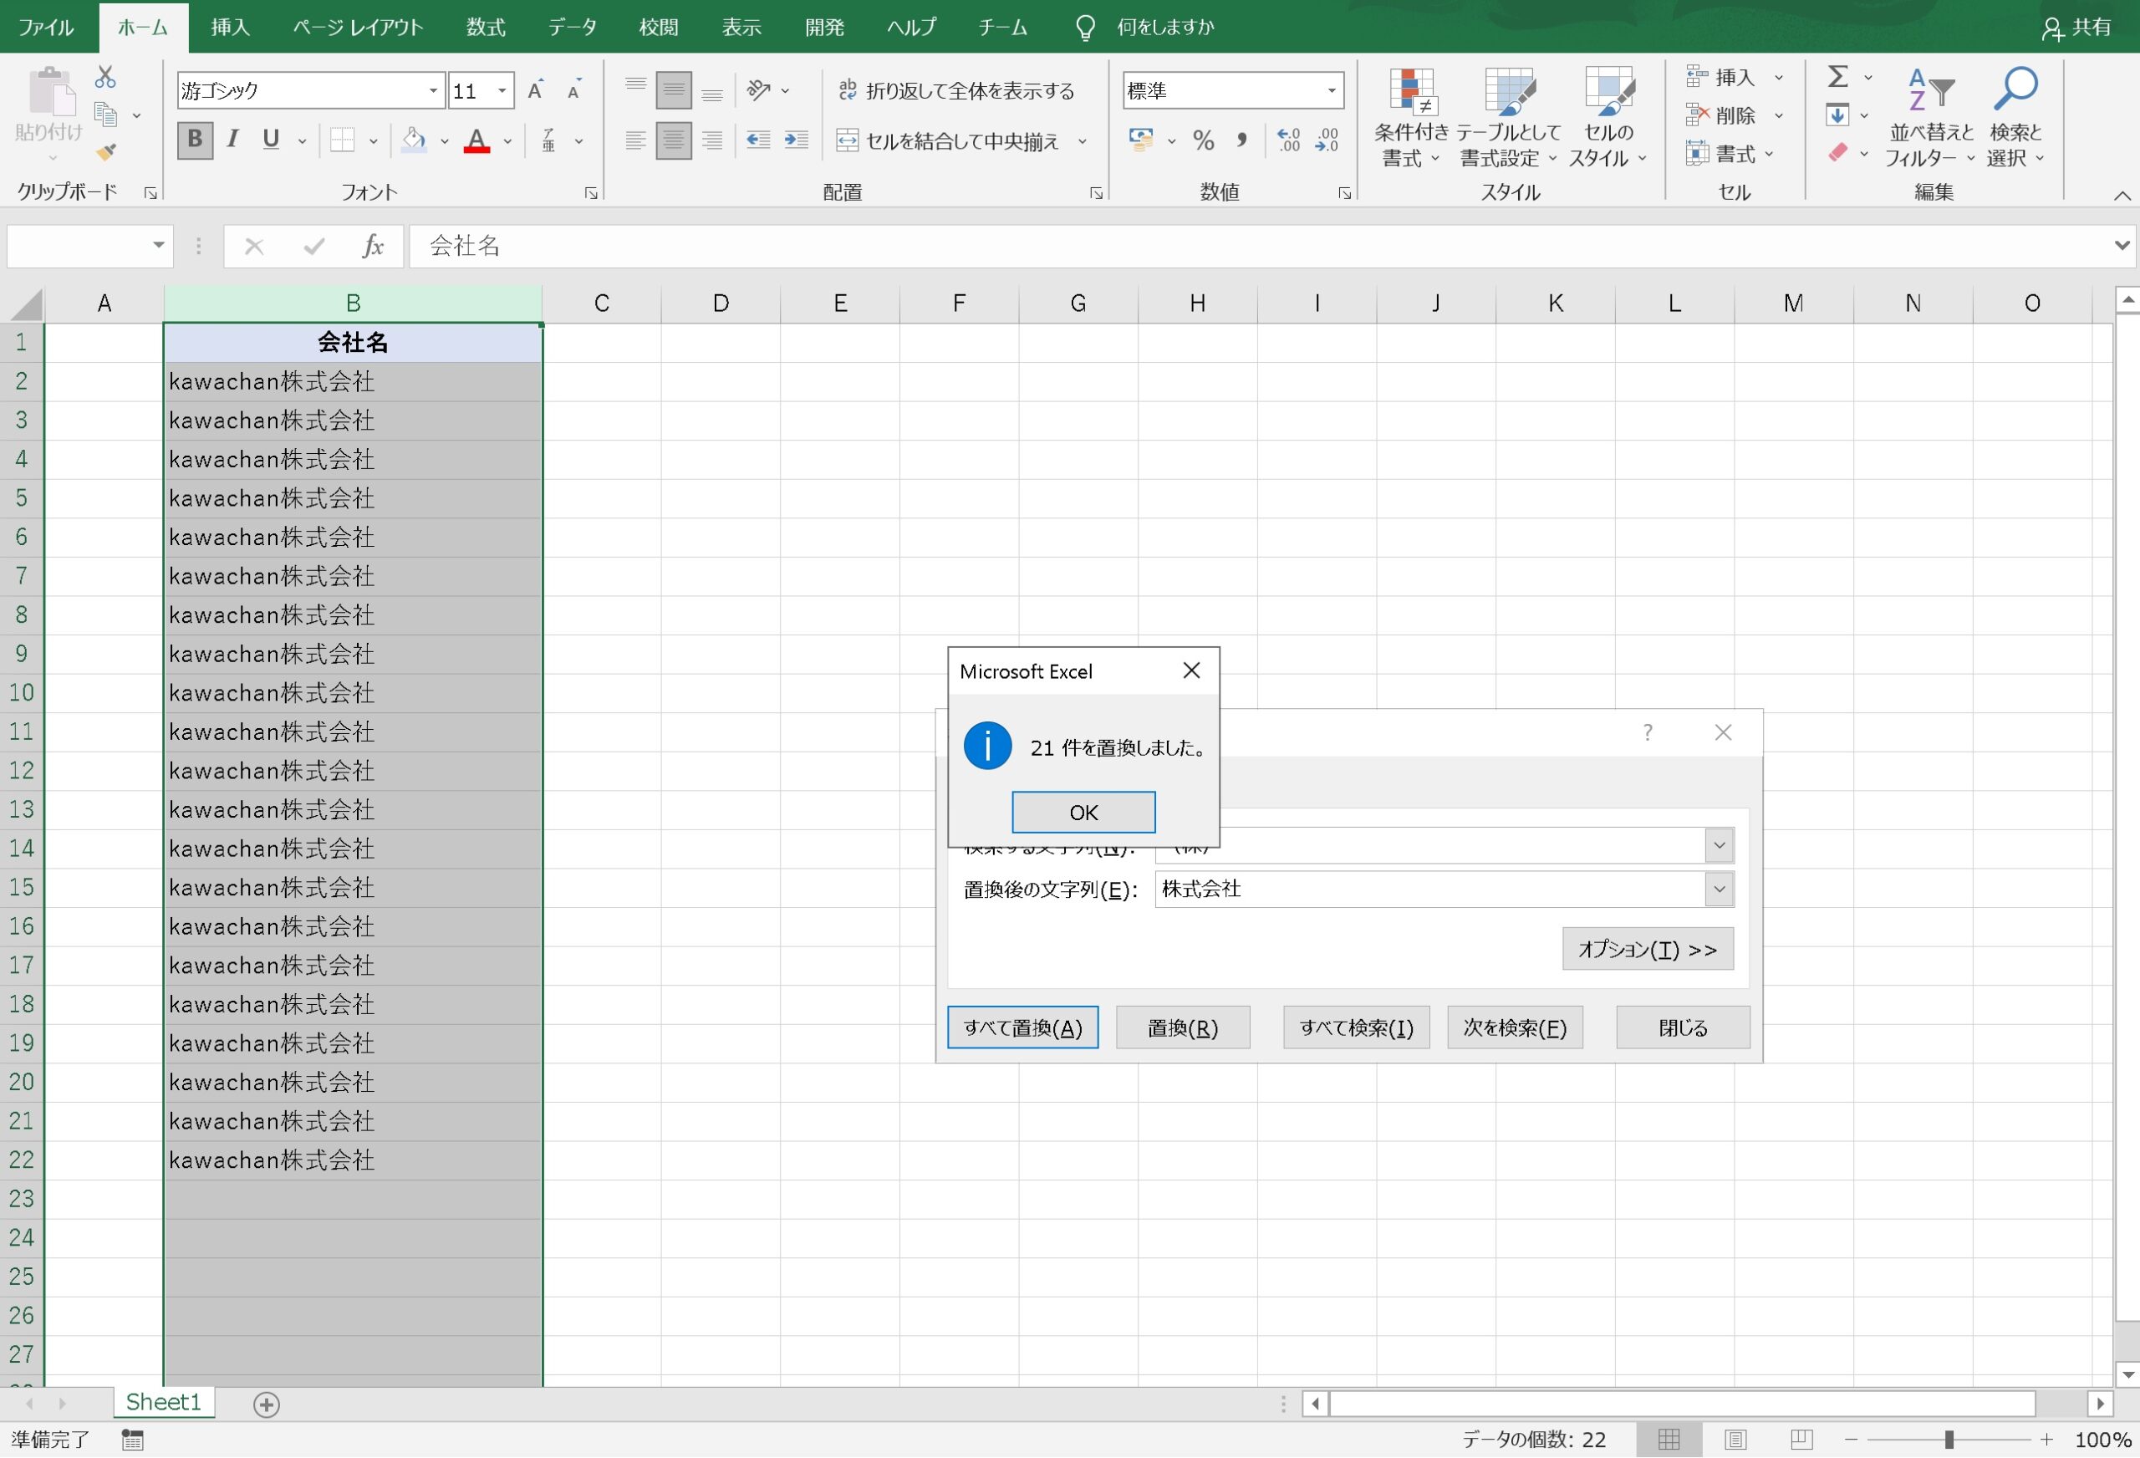Screen dimensions: 2140x1458
Task: Click the Decrease Indent icon
Action: 758,140
